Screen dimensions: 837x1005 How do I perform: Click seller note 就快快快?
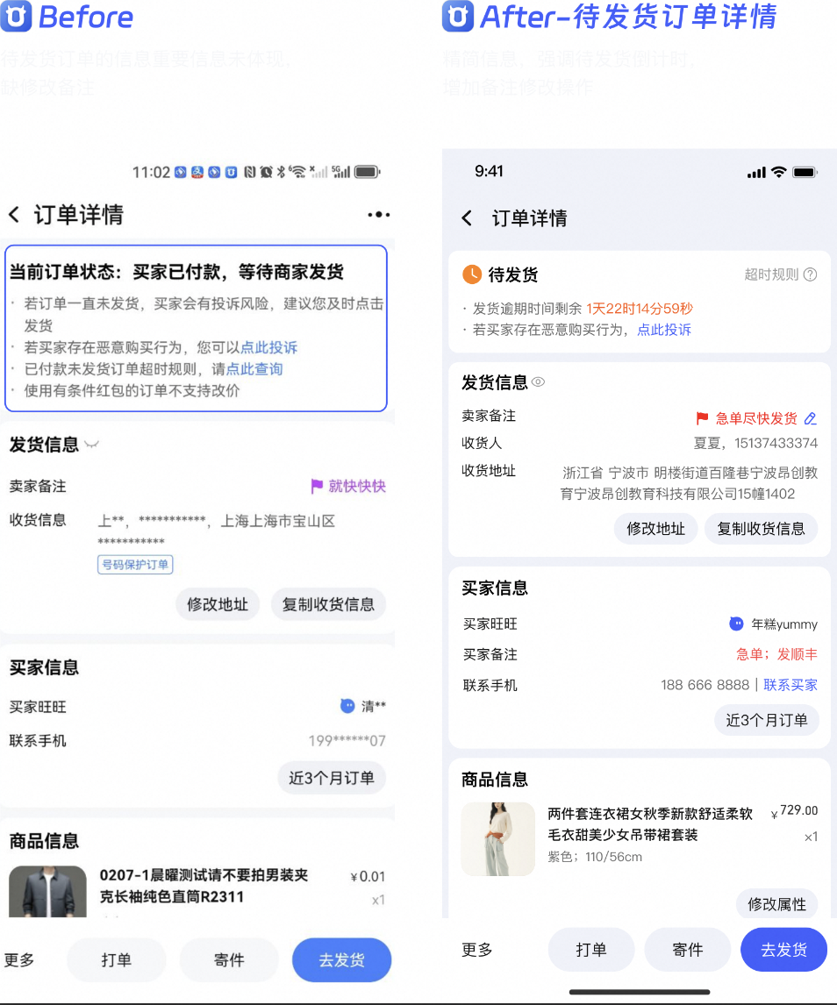point(357,487)
